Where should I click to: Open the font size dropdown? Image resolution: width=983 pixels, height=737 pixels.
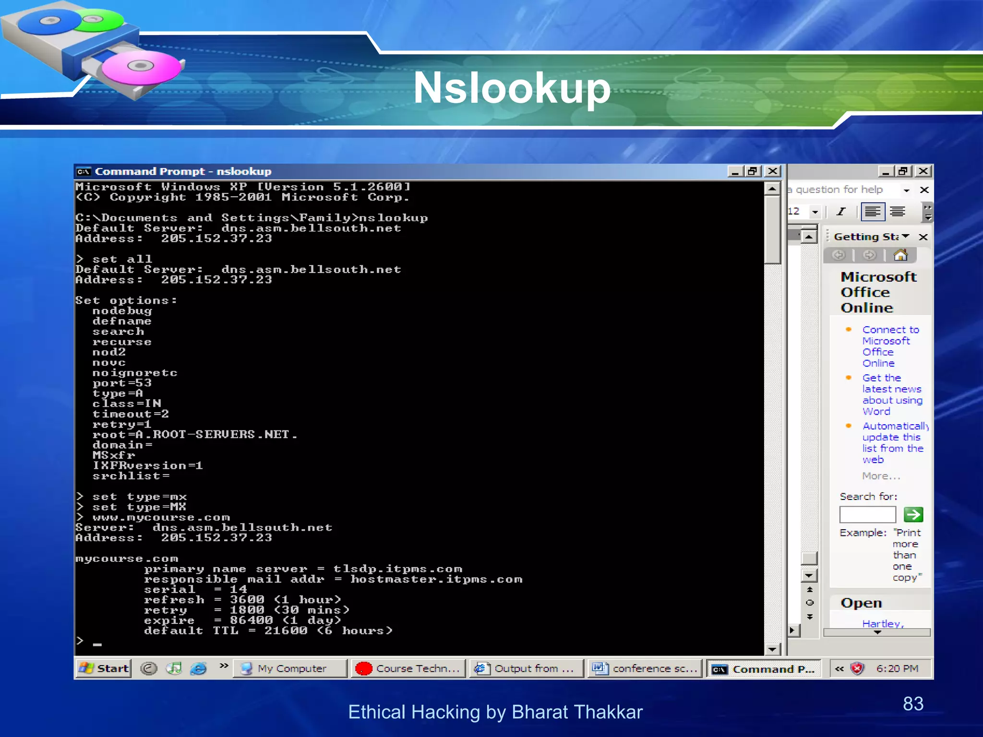[x=815, y=212]
